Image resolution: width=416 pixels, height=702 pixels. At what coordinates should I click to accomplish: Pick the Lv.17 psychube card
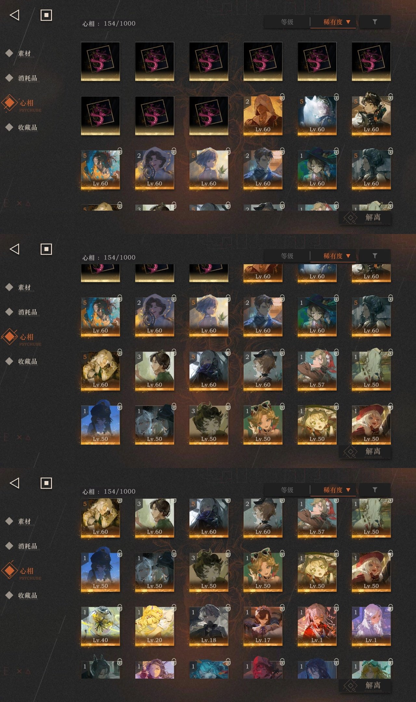coord(263,626)
